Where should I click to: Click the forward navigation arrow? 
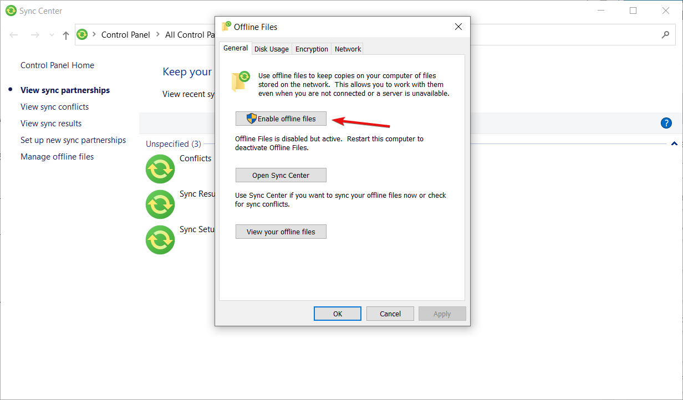(x=35, y=35)
